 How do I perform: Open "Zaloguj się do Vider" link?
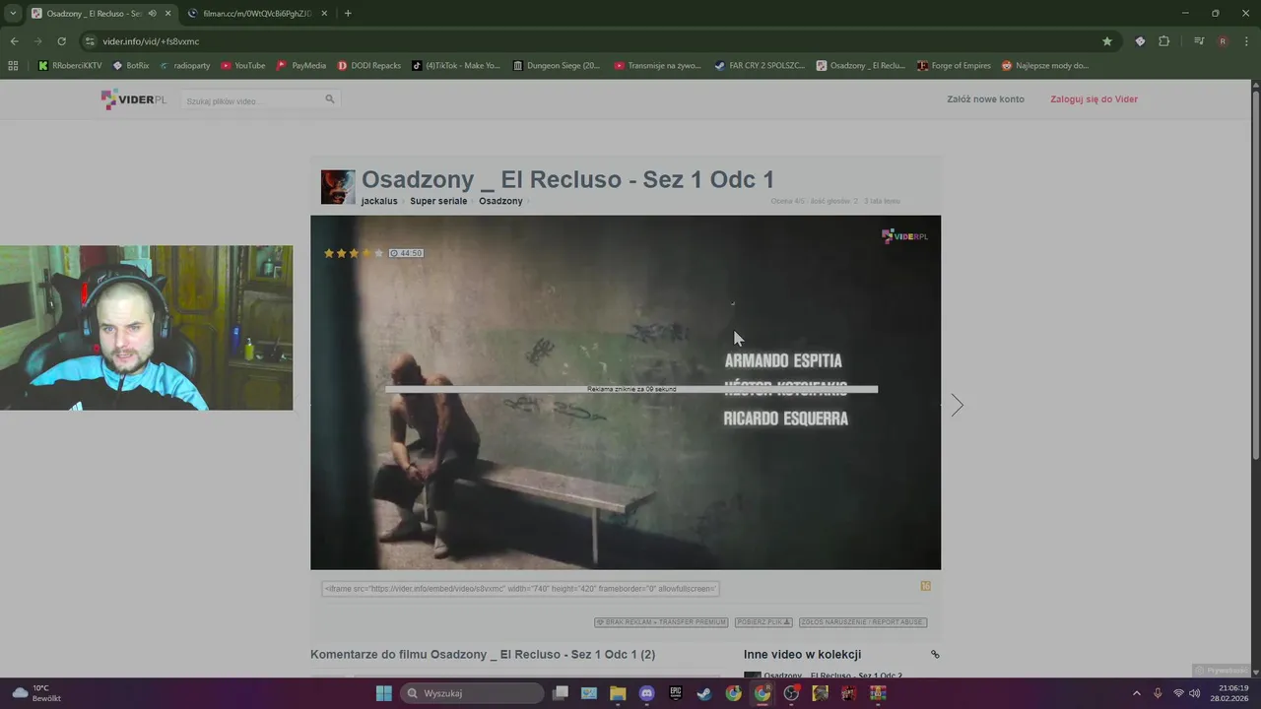pyautogui.click(x=1094, y=99)
